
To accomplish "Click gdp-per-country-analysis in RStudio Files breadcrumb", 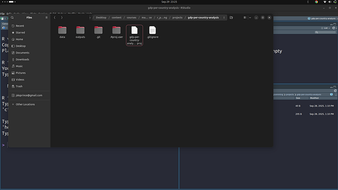I will point(309,95).
